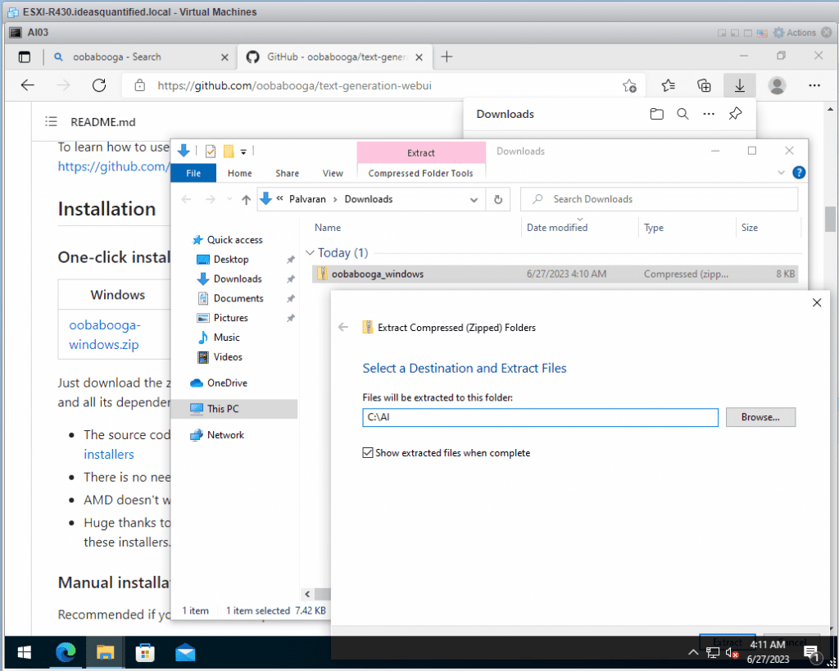Open the VM Actions menu
Viewport: 839px width, 671px height.
coord(795,33)
